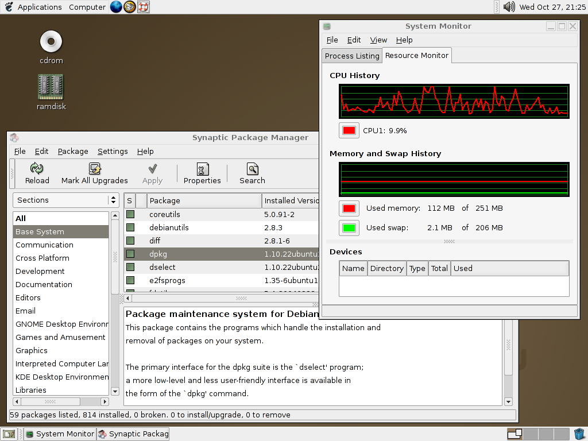
Task: Click Mark All Upgrades toolbar icon
Action: pos(95,169)
